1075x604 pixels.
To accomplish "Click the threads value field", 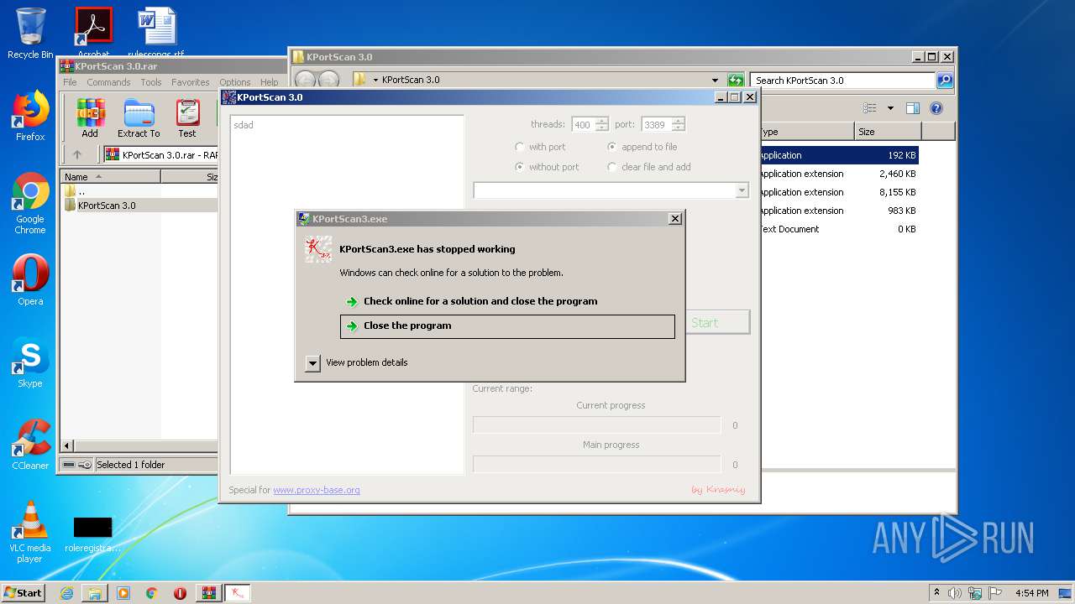I will pos(582,125).
